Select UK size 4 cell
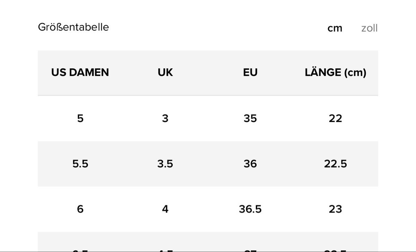Screen dimensions: 416x252 pos(165,209)
